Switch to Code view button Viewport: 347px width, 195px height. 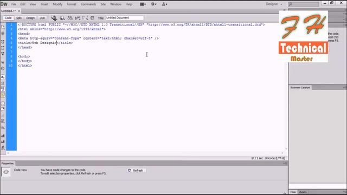coord(8,18)
